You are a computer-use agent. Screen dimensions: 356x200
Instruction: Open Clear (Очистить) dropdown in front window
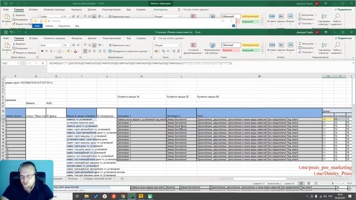pyautogui.click(x=306, y=52)
